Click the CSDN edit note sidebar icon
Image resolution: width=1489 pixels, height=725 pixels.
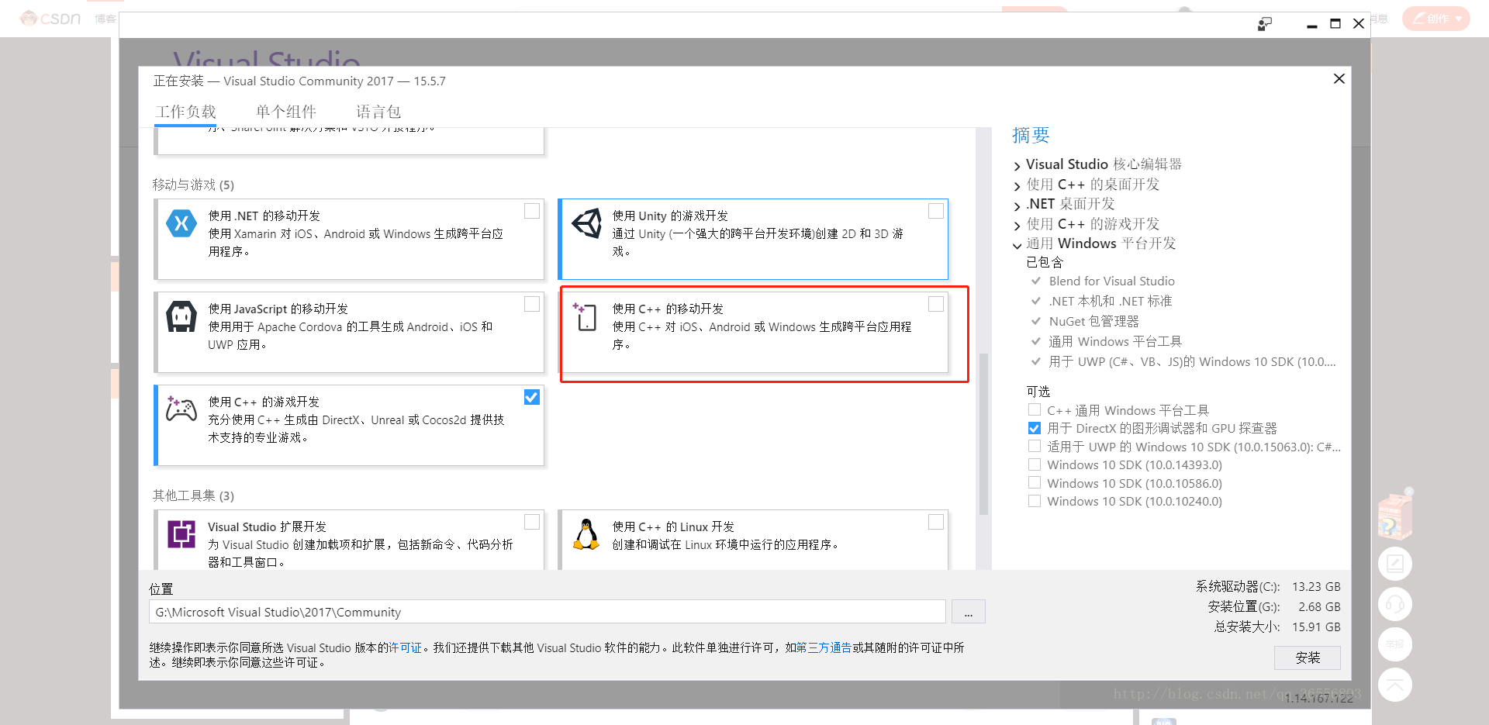click(1395, 564)
